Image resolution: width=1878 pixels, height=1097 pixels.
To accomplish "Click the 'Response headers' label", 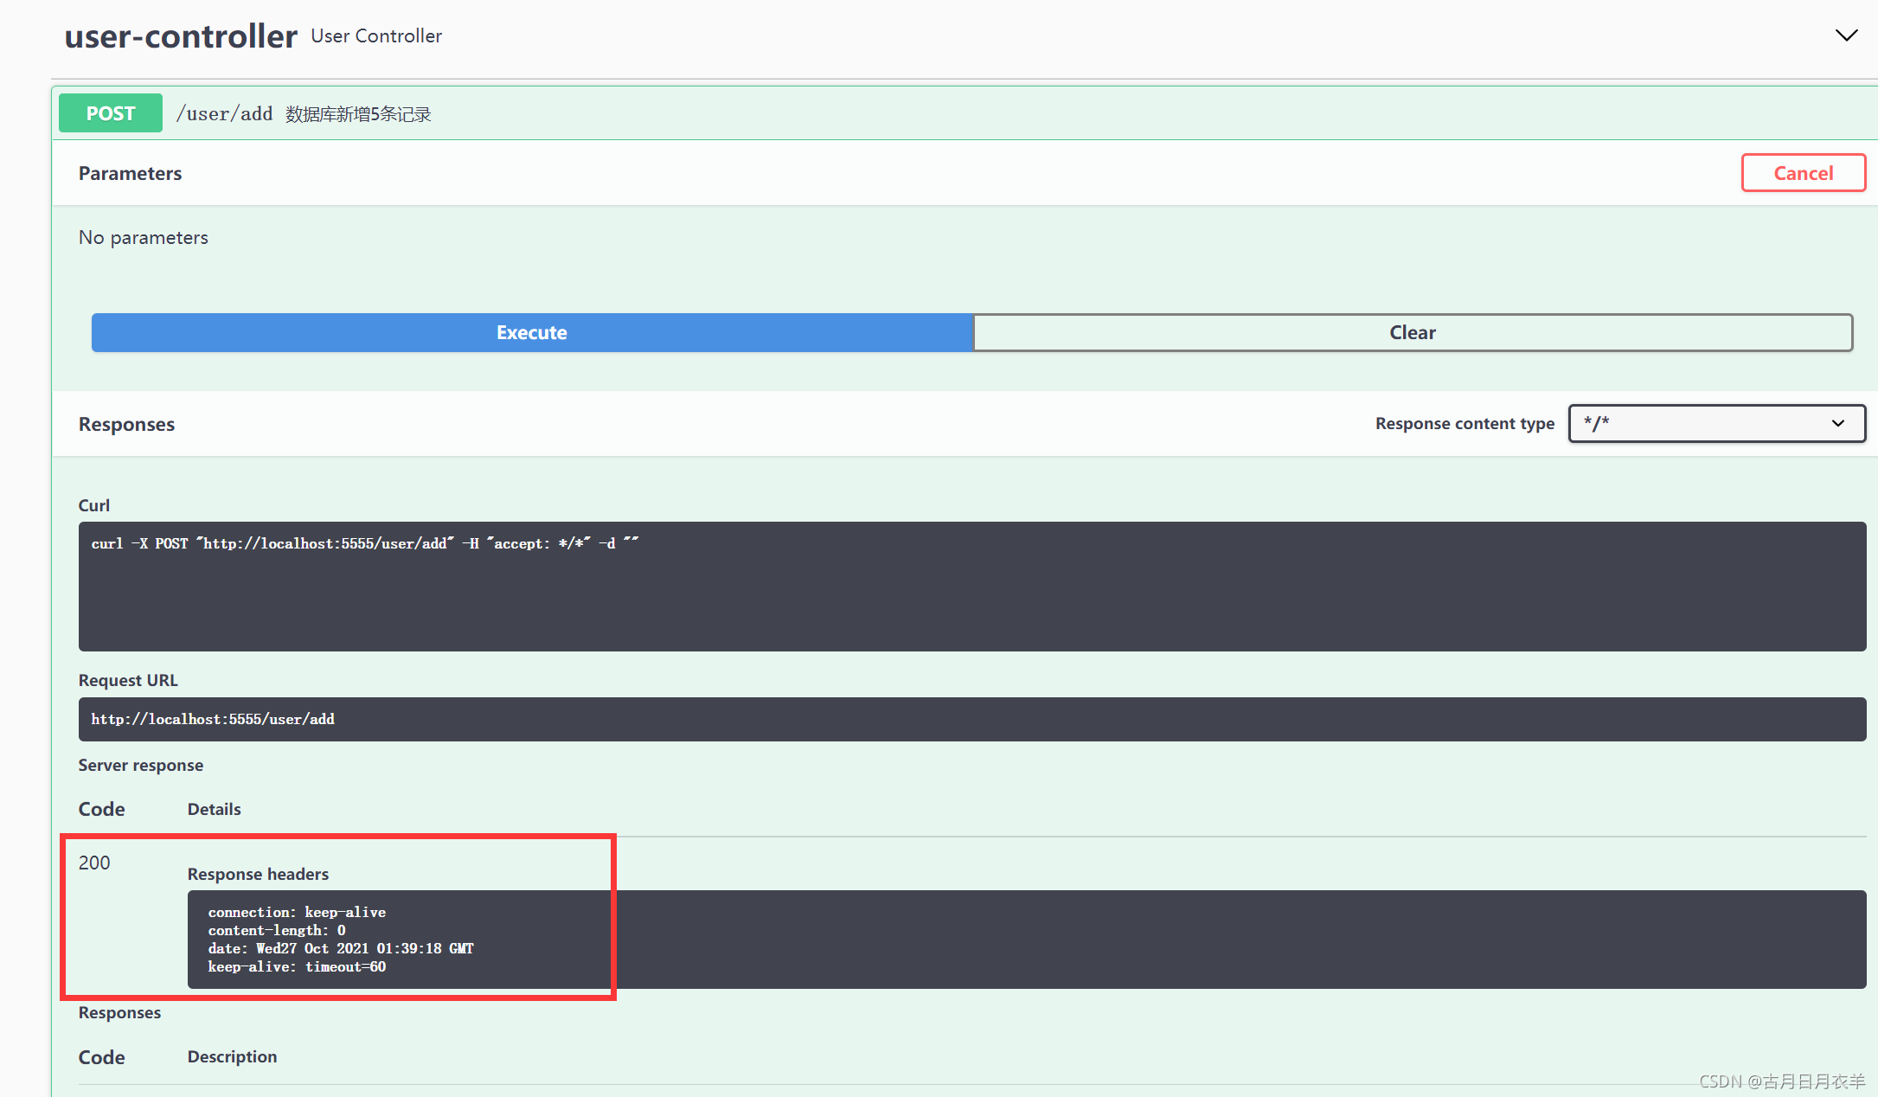I will point(258,874).
